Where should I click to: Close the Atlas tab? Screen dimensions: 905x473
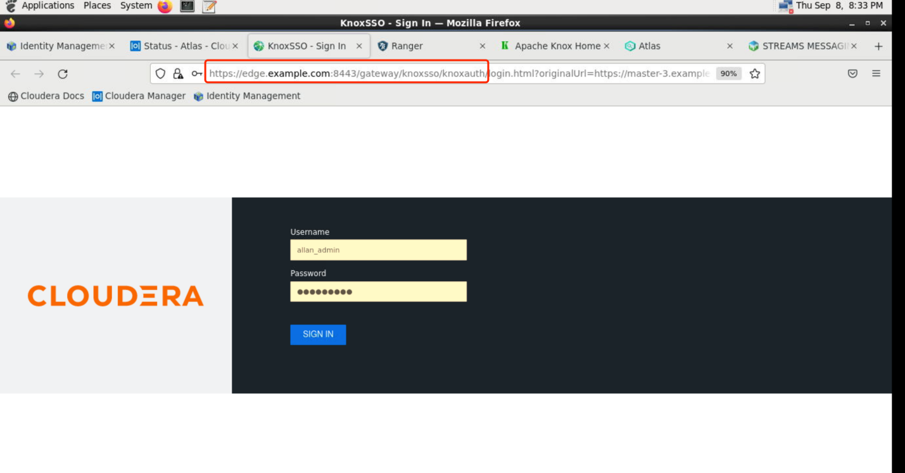coord(730,46)
